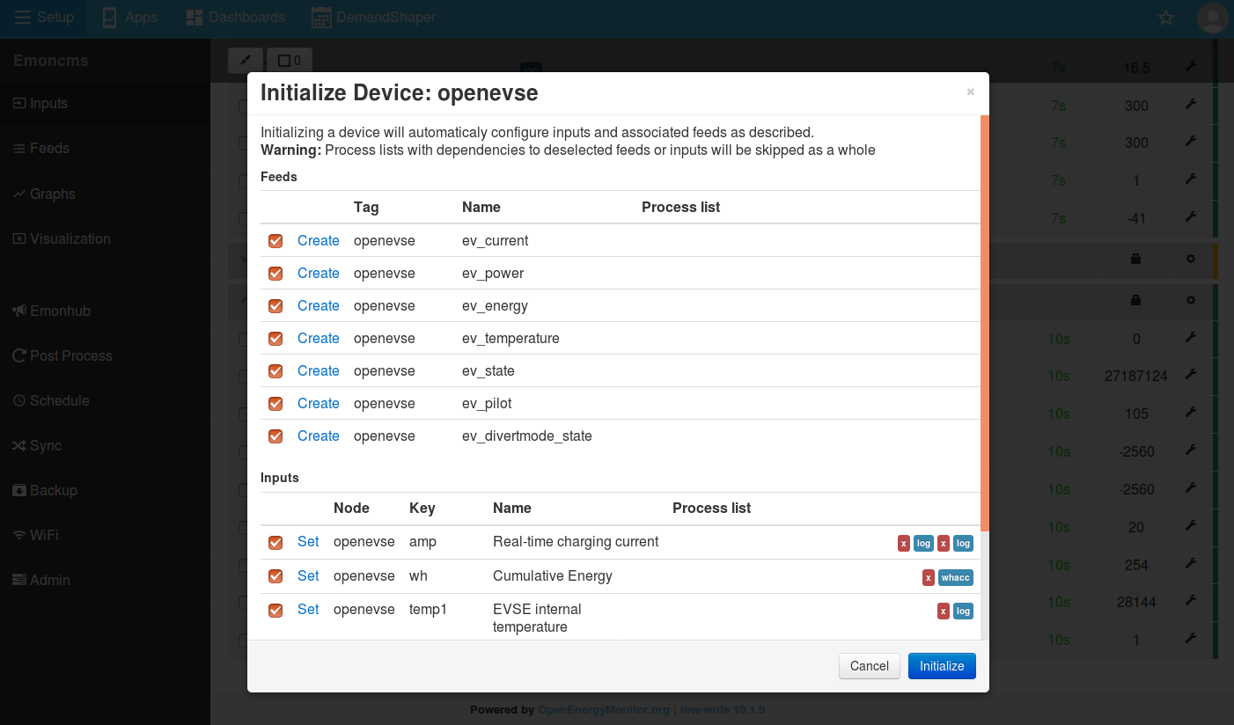Click the Setup hamburger menu icon
The image size is (1234, 725).
click(x=23, y=18)
